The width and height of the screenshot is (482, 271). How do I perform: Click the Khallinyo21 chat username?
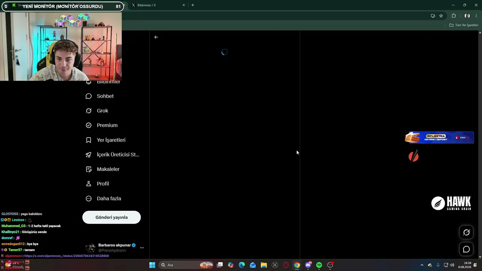(10, 232)
